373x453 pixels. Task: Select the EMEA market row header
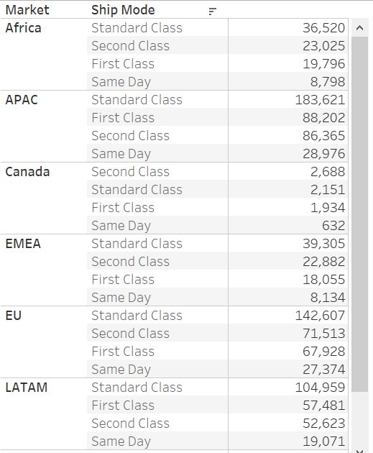tap(23, 244)
